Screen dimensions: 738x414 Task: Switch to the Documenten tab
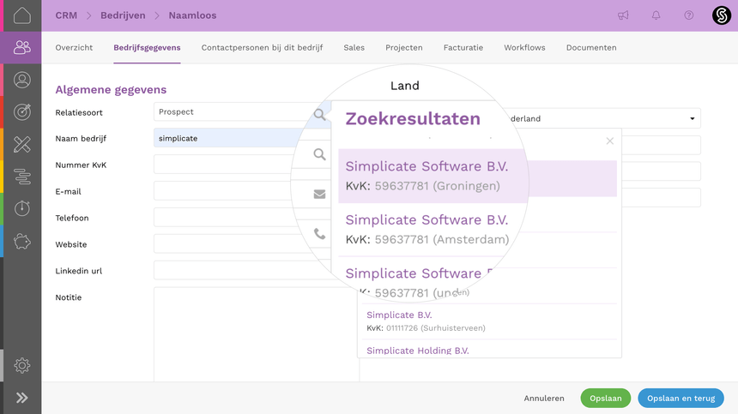[x=591, y=47]
